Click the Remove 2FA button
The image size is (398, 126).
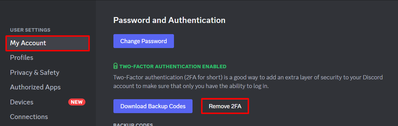tap(225, 106)
